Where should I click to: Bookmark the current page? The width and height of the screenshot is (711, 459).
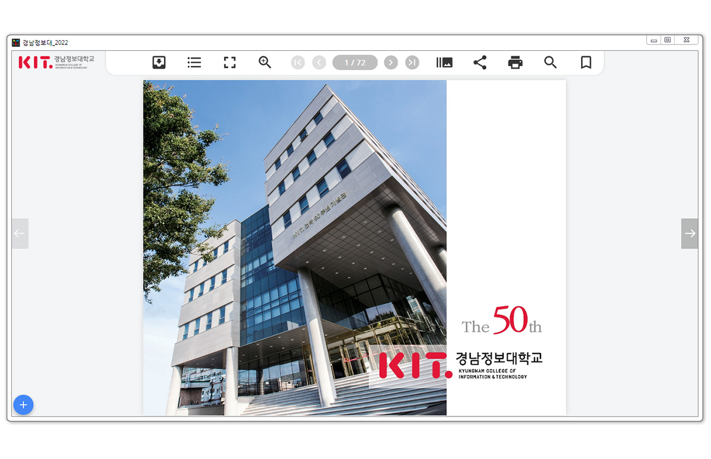click(x=586, y=63)
